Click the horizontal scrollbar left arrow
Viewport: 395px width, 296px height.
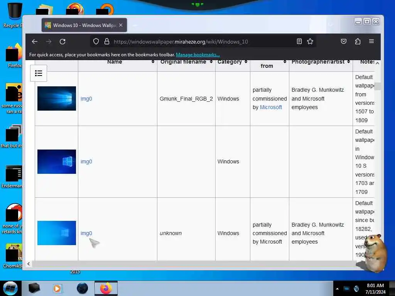pyautogui.click(x=29, y=264)
